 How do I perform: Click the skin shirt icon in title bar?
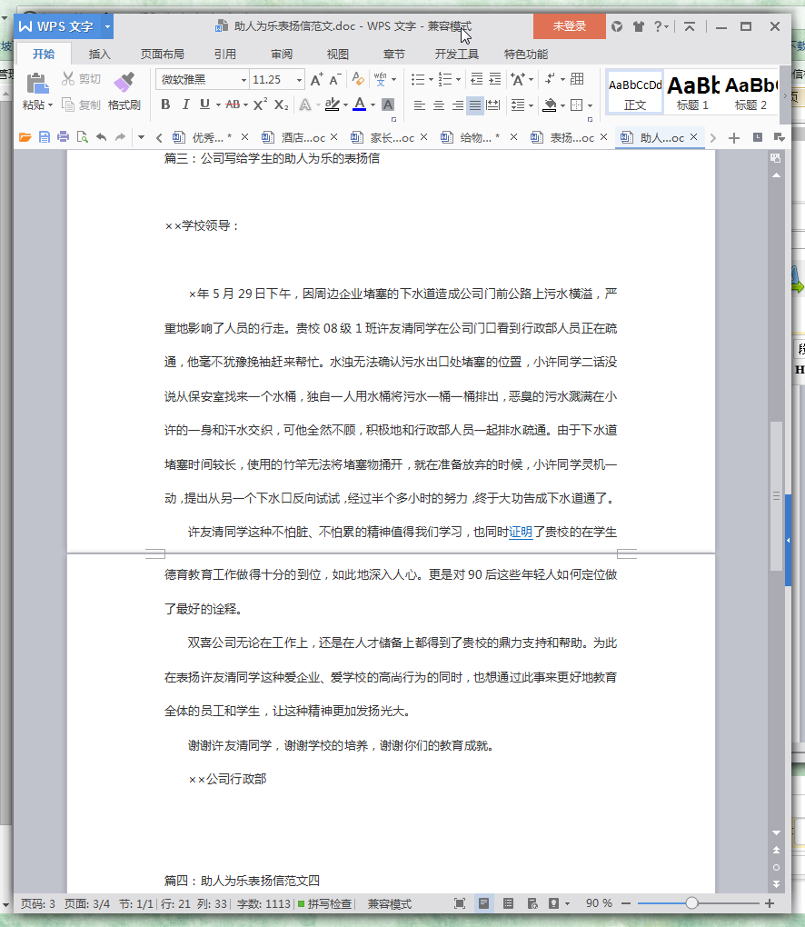(x=639, y=26)
